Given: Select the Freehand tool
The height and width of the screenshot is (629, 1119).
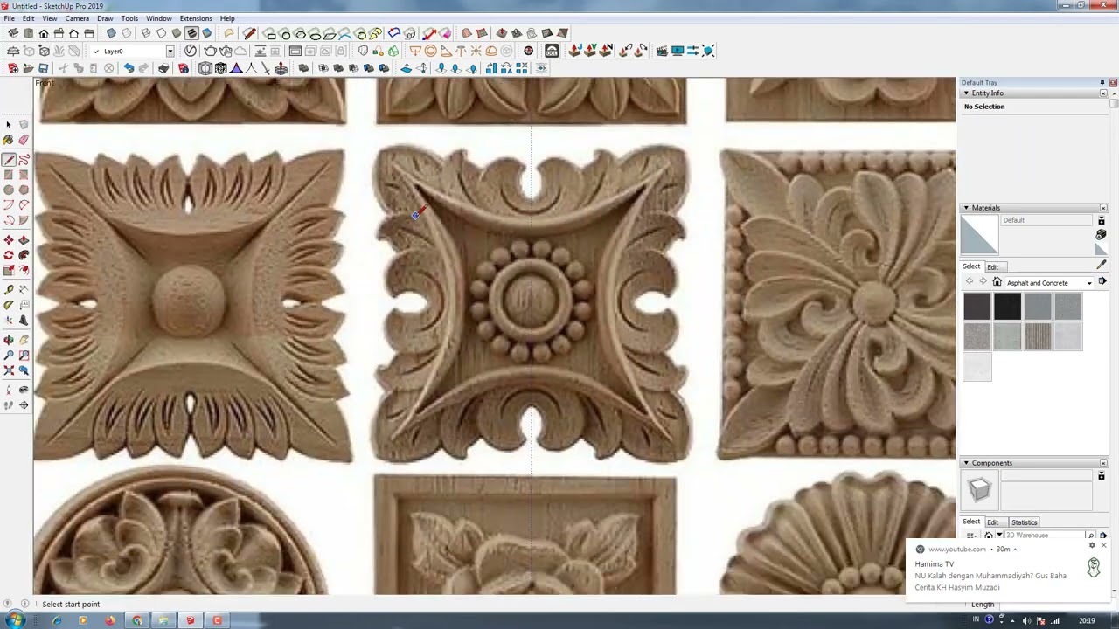Looking at the screenshot, I should coord(24,160).
